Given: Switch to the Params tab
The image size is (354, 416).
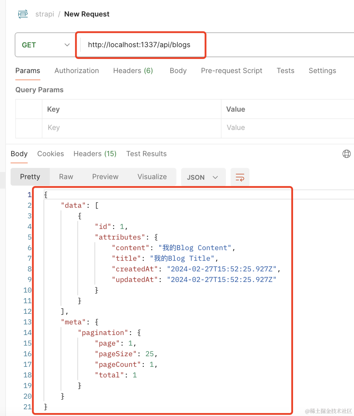Looking at the screenshot, I should coord(28,71).
